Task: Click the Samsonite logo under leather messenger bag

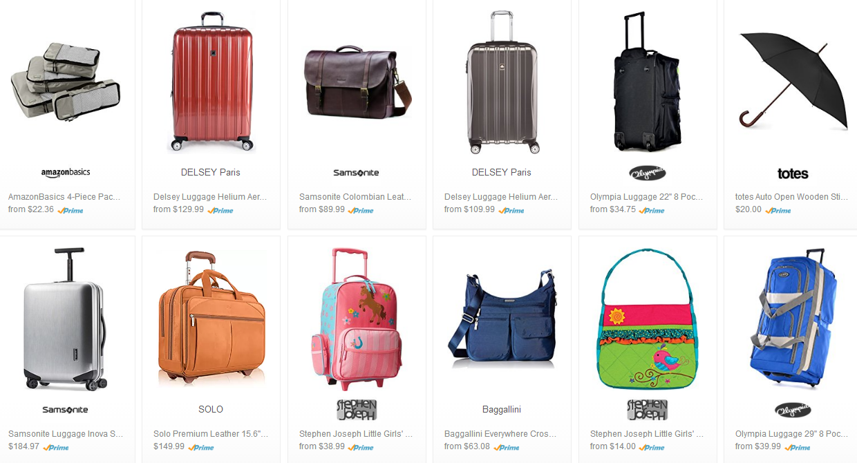Action: 356,173
